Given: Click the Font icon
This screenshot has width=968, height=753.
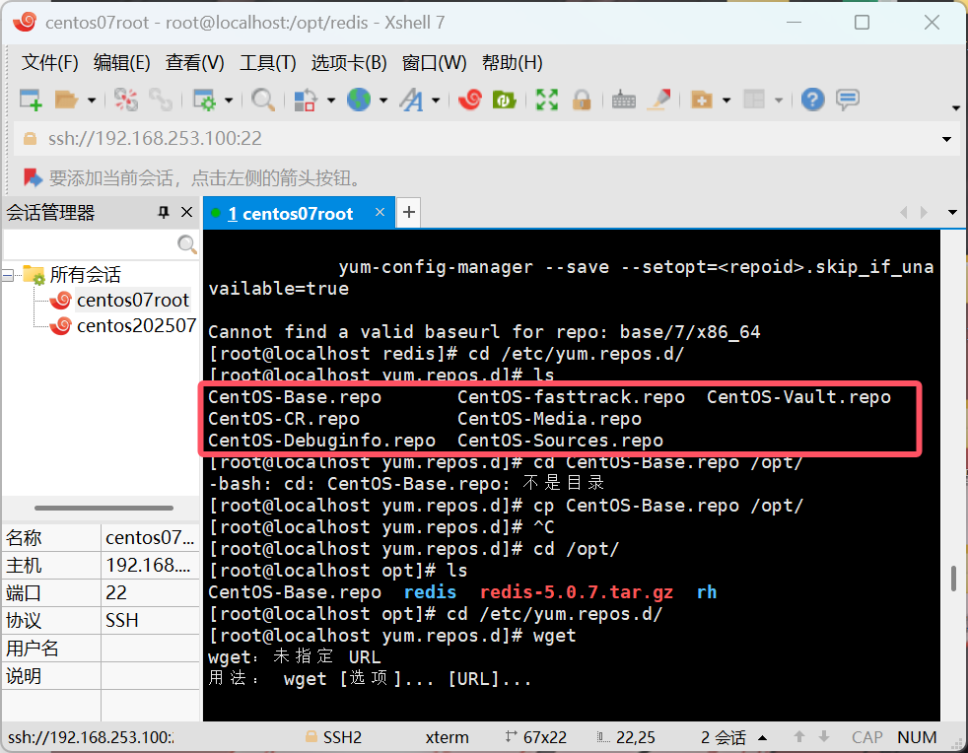Looking at the screenshot, I should tap(411, 100).
